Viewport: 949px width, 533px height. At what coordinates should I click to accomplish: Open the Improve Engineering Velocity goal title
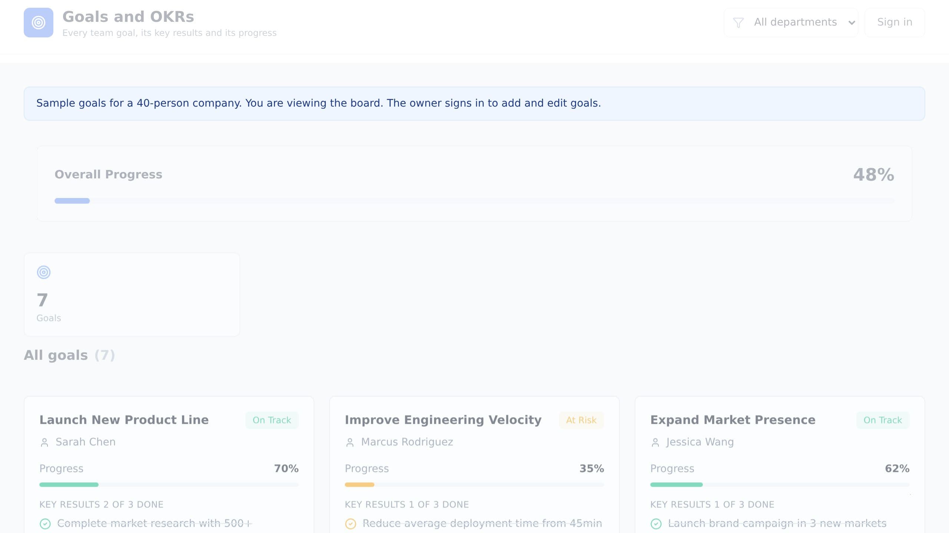tap(443, 420)
